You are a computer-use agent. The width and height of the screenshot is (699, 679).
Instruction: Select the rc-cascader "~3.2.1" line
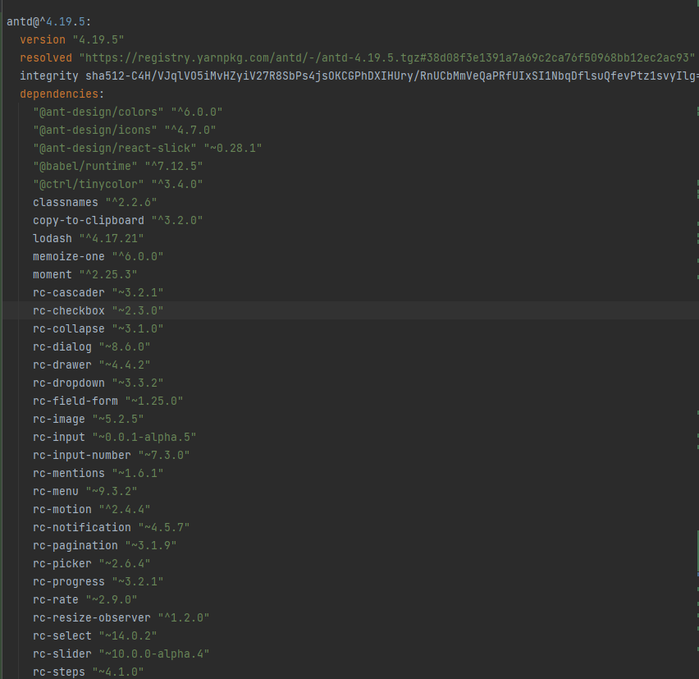98,292
